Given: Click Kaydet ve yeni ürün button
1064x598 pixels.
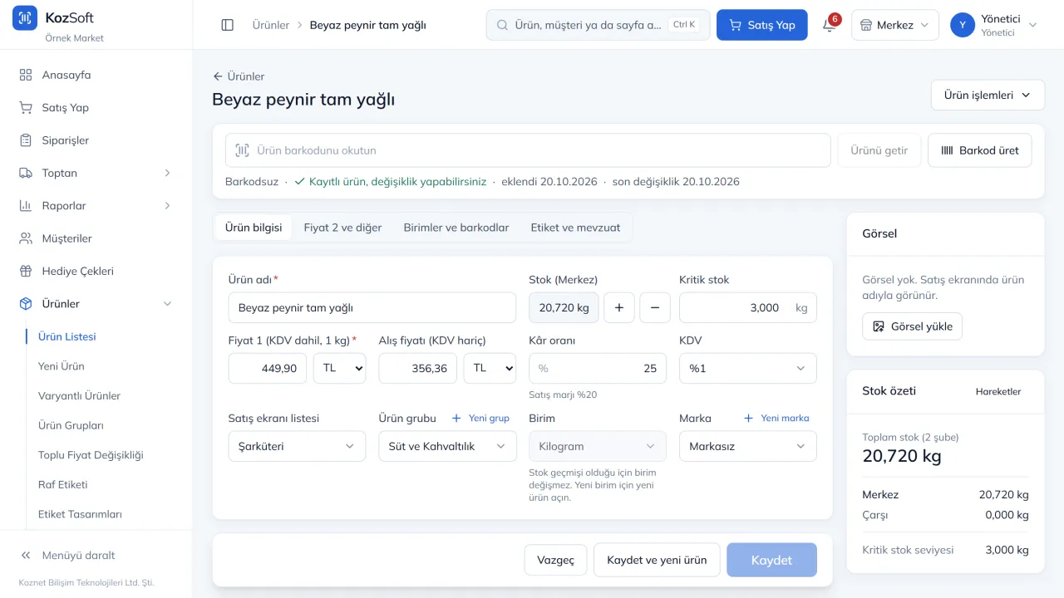Looking at the screenshot, I should [x=657, y=560].
